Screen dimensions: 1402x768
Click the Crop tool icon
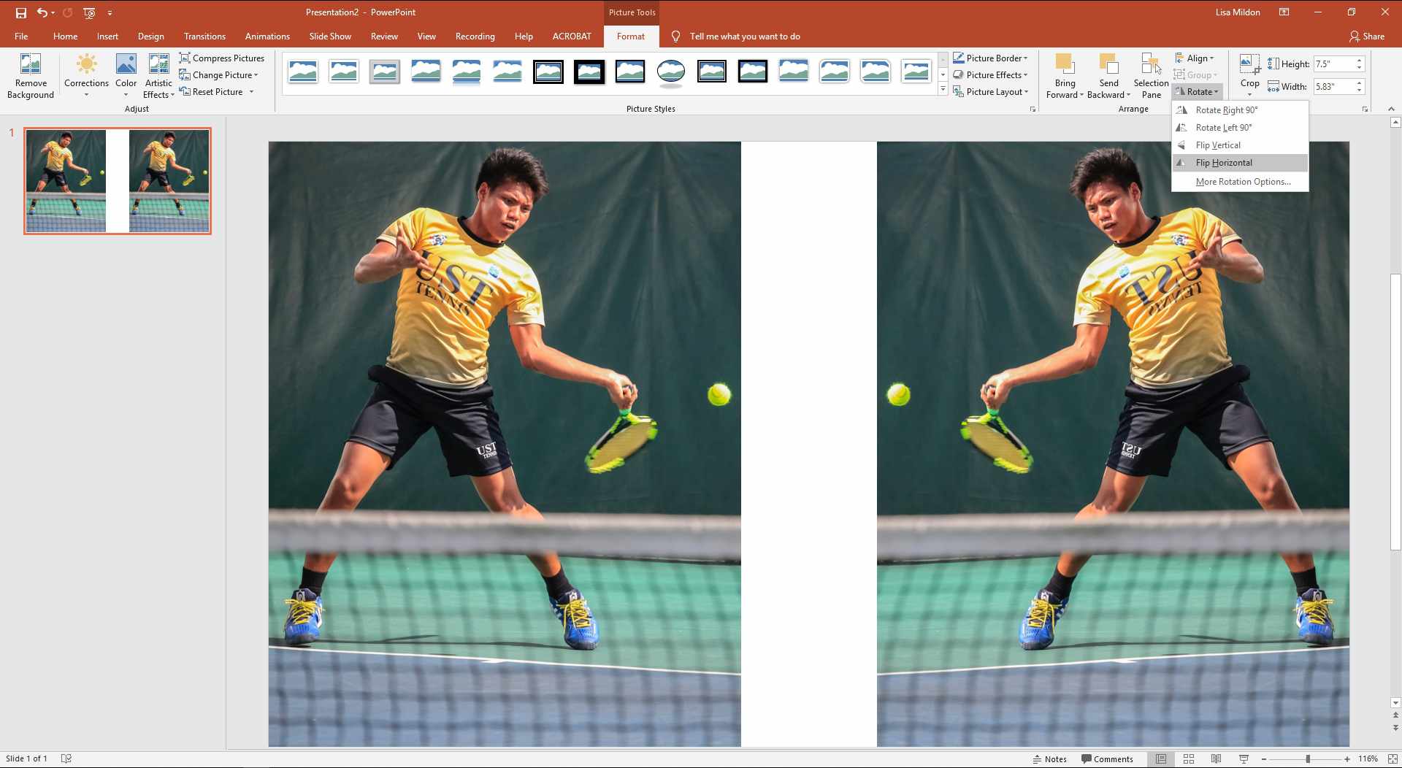(x=1249, y=64)
